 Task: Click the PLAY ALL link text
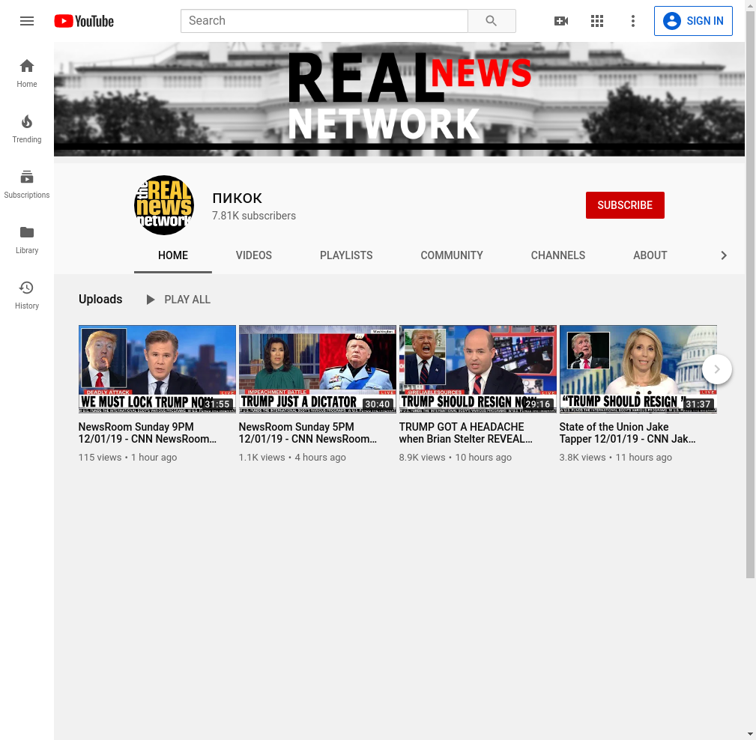[187, 300]
